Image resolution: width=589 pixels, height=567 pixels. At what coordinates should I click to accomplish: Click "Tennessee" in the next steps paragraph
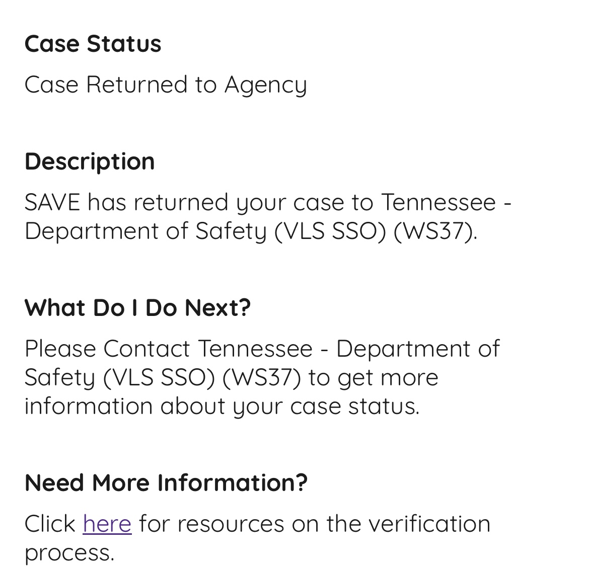(255, 349)
